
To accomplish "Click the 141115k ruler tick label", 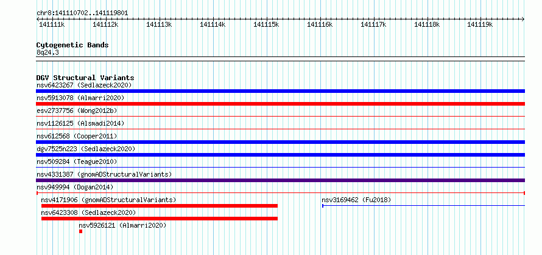I will click(x=266, y=24).
